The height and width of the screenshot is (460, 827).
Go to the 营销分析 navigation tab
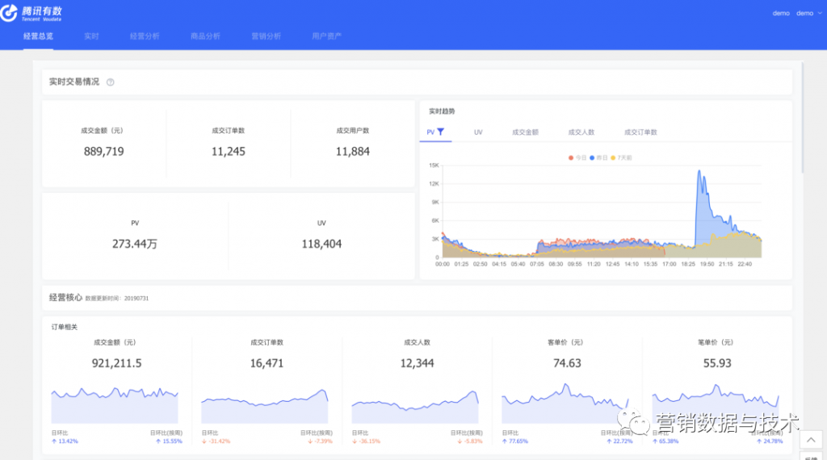[x=266, y=36]
